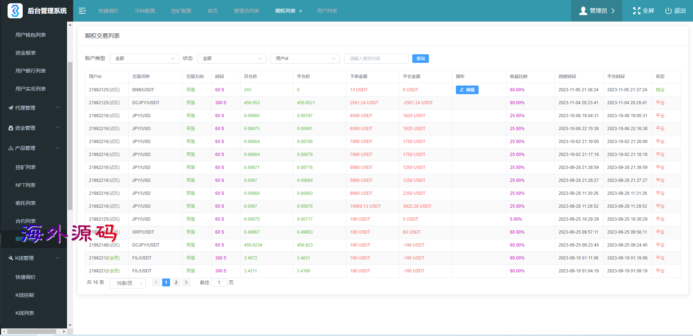The image size is (693, 336).
Task: Open 委托列表 in sidebar
Action: coord(26,203)
